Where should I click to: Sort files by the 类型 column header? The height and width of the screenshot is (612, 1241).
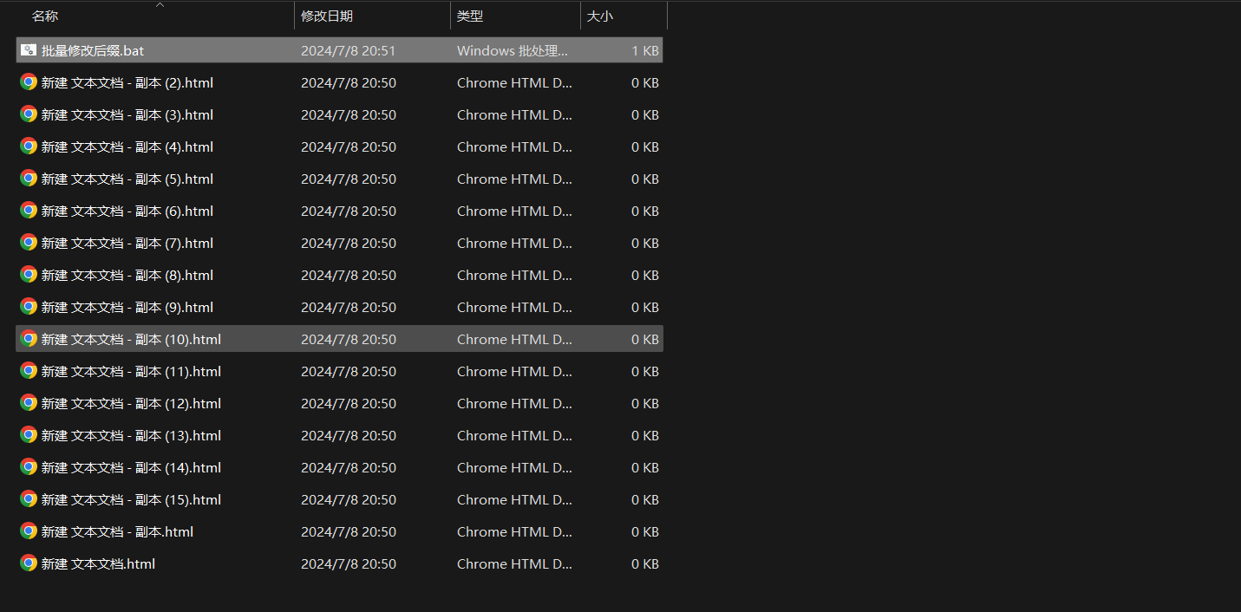(470, 16)
